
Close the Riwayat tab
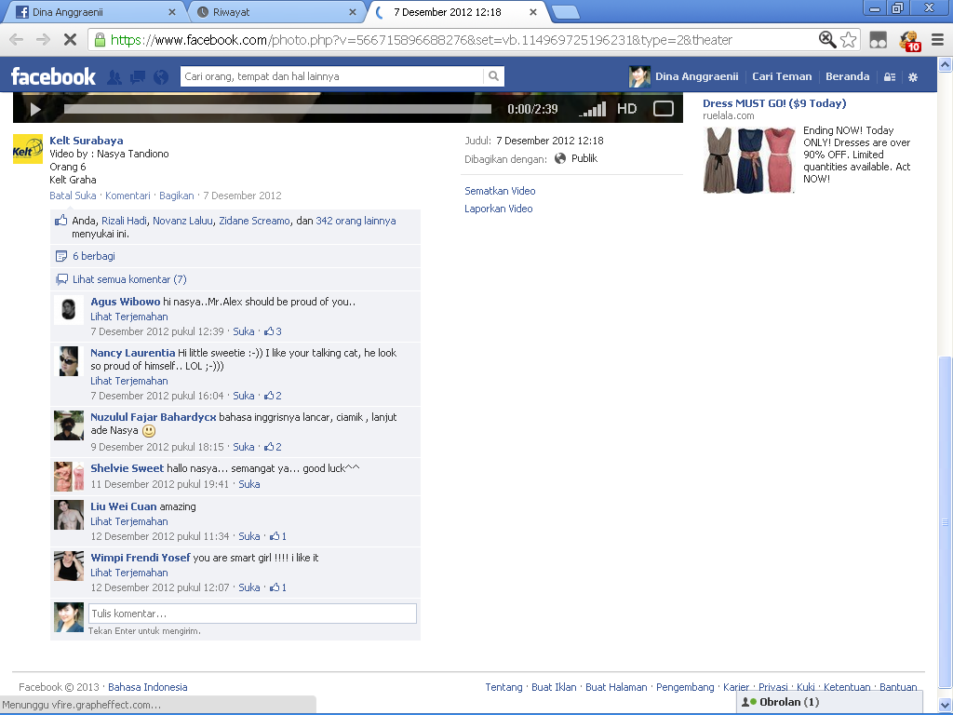353,12
